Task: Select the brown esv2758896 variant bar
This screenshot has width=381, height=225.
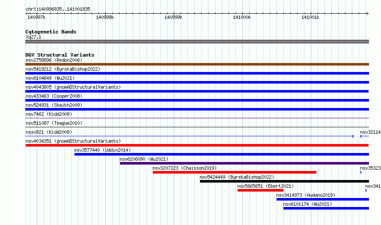Action: tap(197, 64)
